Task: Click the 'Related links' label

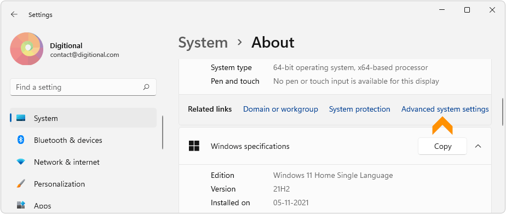Action: point(210,109)
